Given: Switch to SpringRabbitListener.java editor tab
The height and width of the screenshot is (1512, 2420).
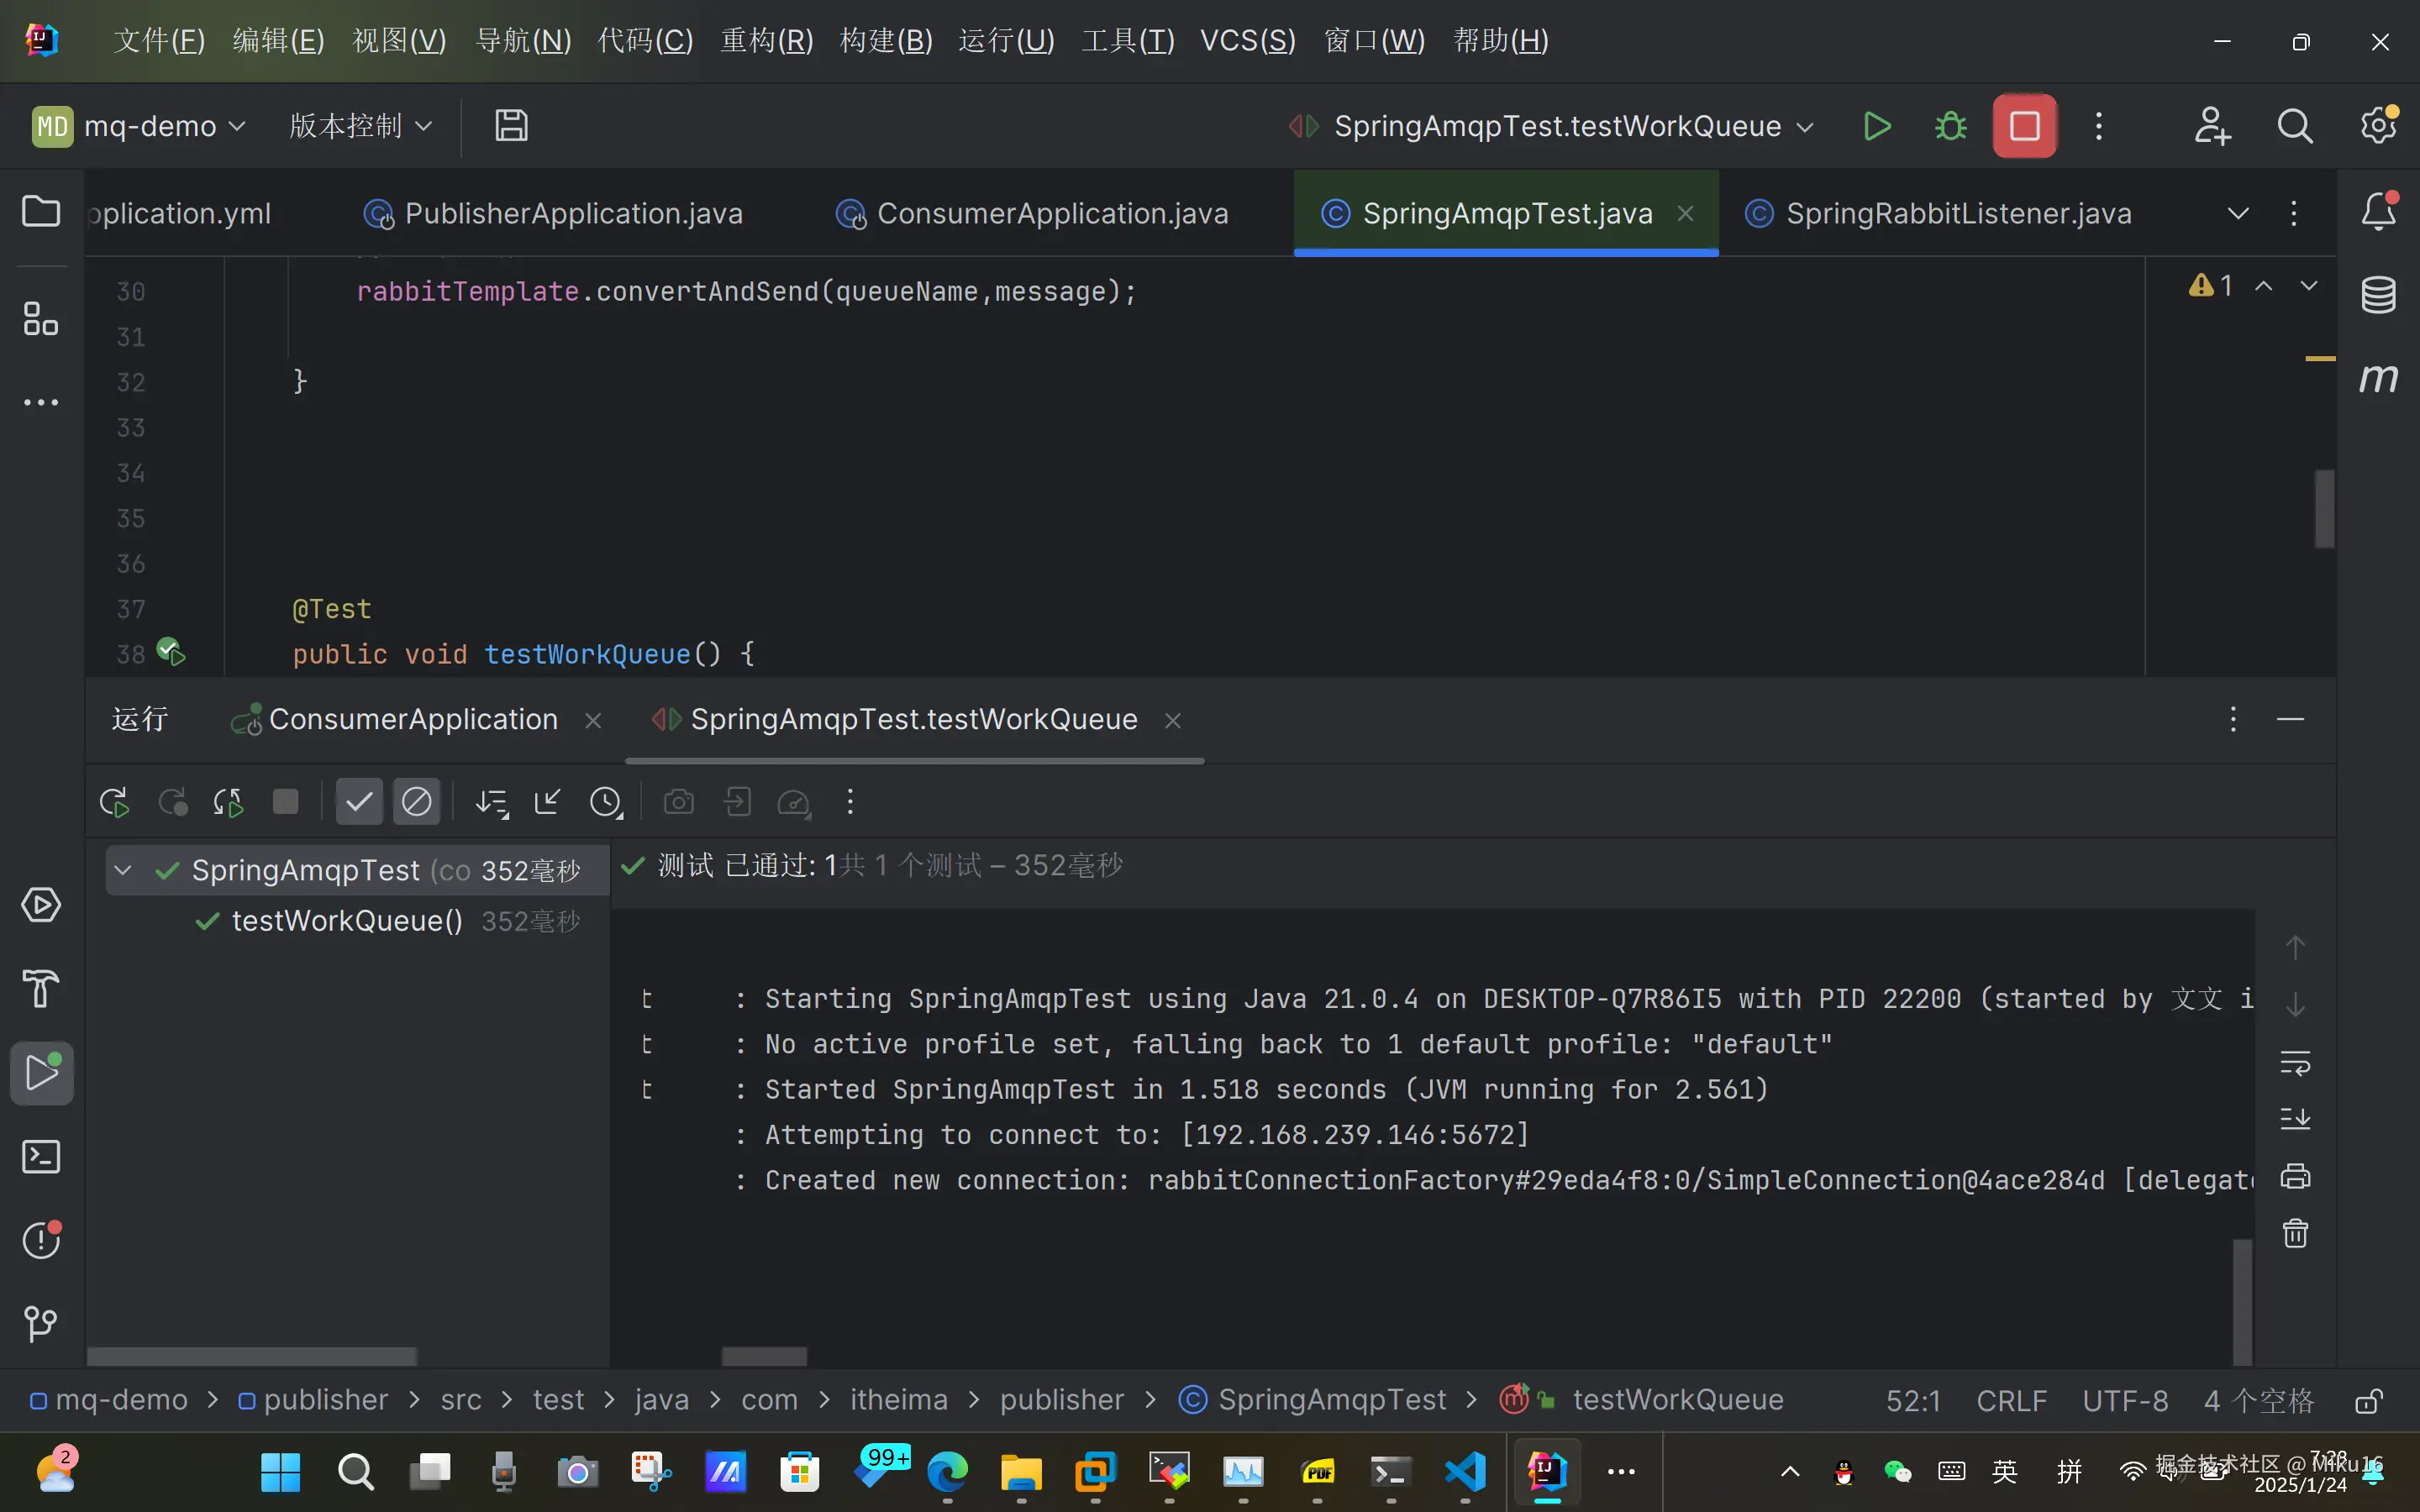Looking at the screenshot, I should point(1957,214).
